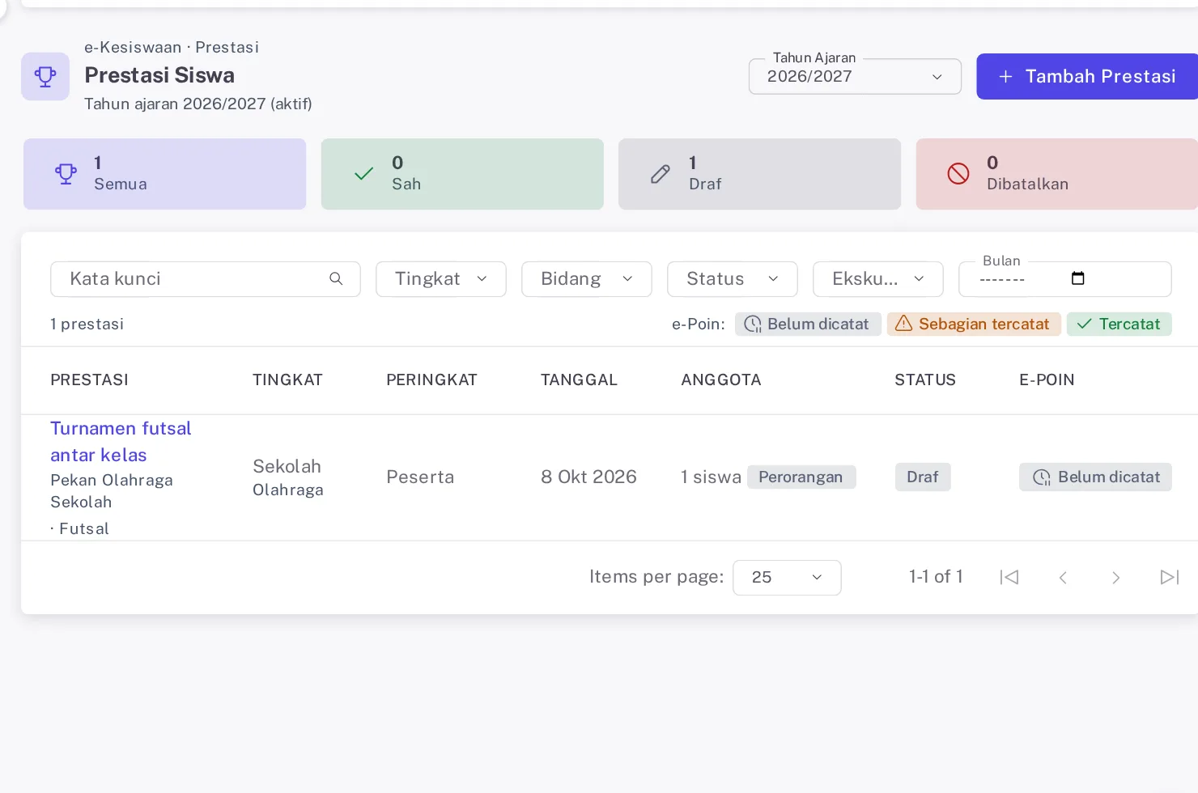Click the PRESTASI column header
1198x793 pixels.
(x=90, y=380)
